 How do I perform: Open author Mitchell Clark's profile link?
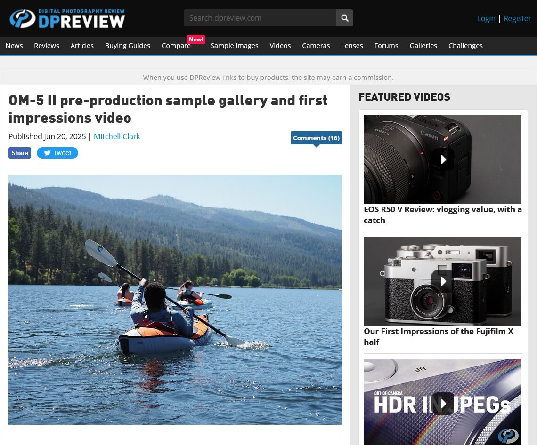(117, 136)
